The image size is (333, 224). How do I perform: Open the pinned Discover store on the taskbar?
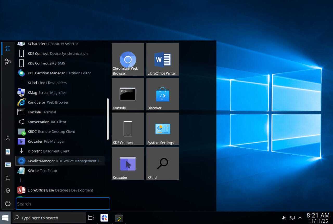point(119,218)
